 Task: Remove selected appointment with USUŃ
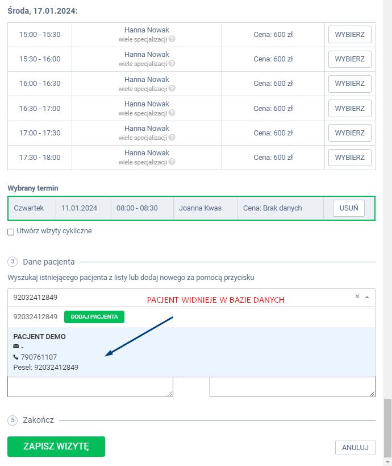(348, 208)
